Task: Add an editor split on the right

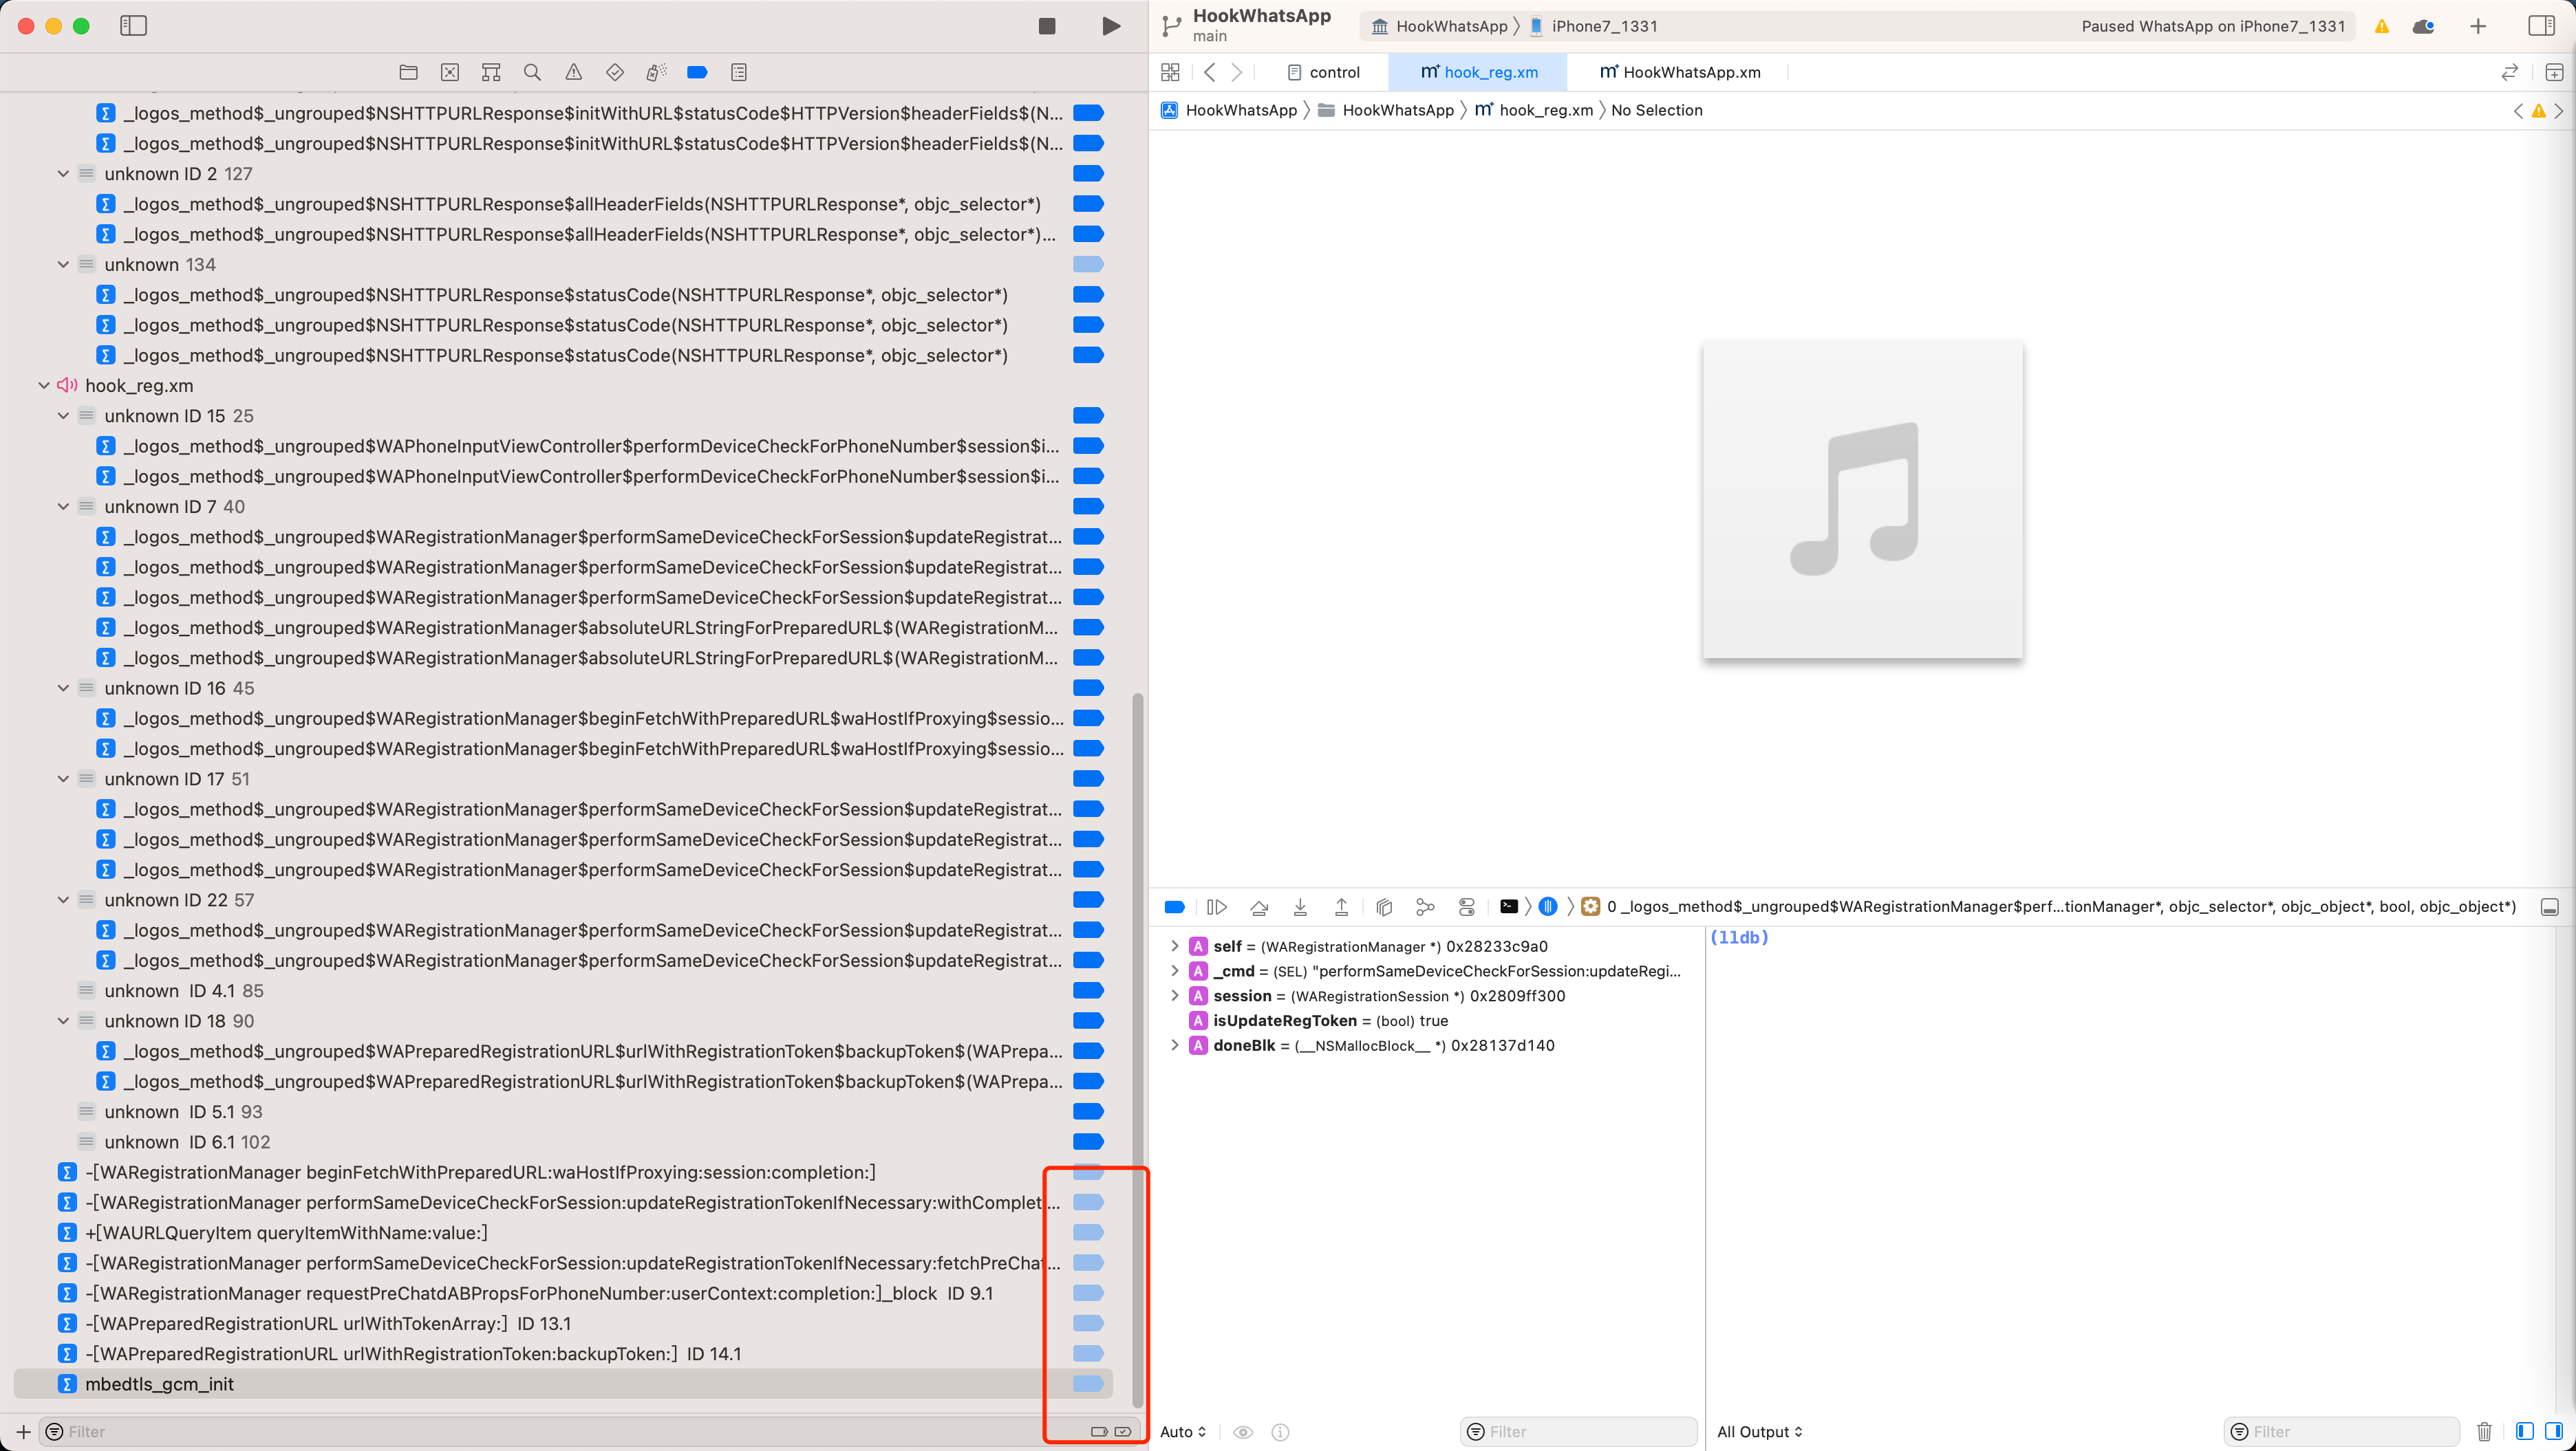Action: point(2554,72)
